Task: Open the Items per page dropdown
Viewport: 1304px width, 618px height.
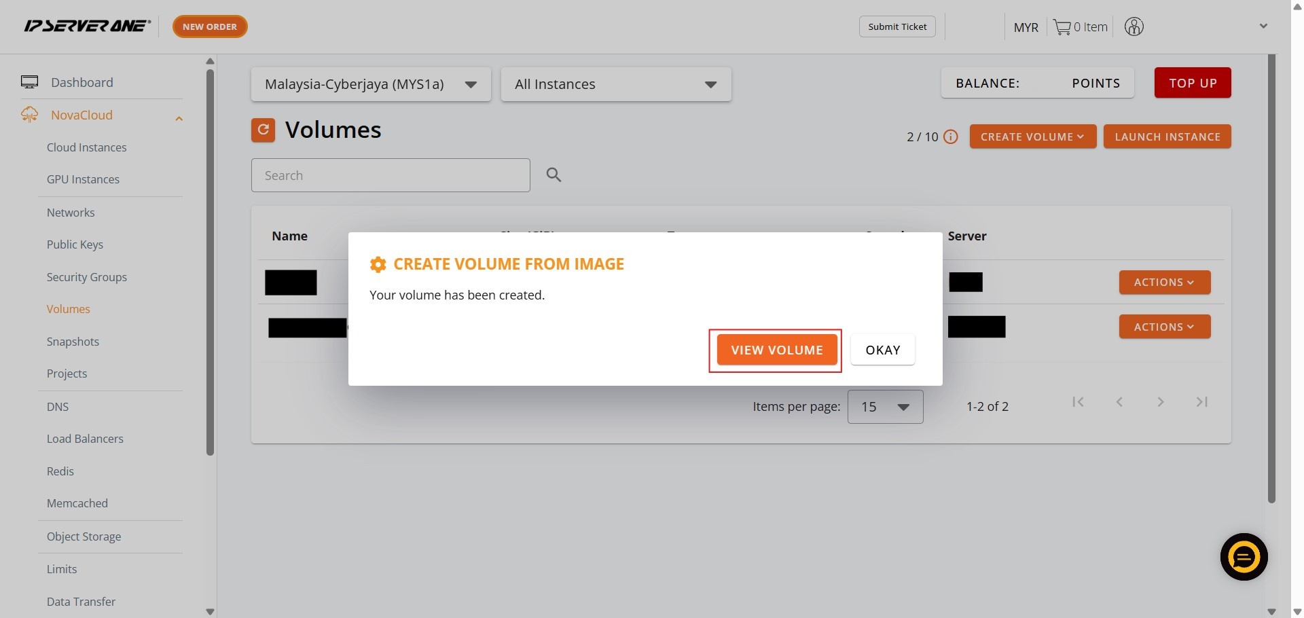Action: 885,407
